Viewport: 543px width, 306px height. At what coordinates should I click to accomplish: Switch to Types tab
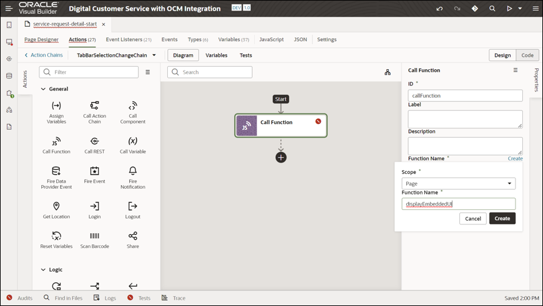(x=198, y=39)
